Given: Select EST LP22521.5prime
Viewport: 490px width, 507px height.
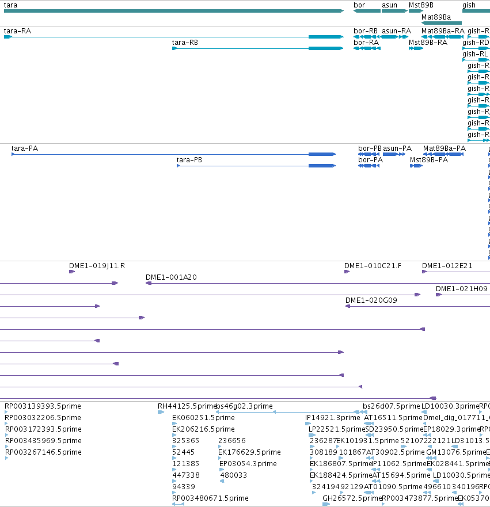Looking at the screenshot, I should click(312, 435).
